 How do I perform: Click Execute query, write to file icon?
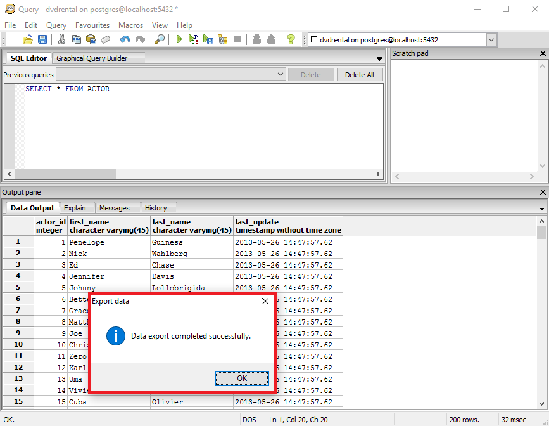(x=208, y=39)
